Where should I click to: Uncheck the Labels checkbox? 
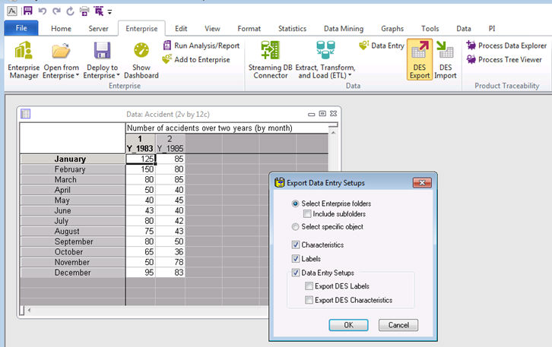[296, 259]
